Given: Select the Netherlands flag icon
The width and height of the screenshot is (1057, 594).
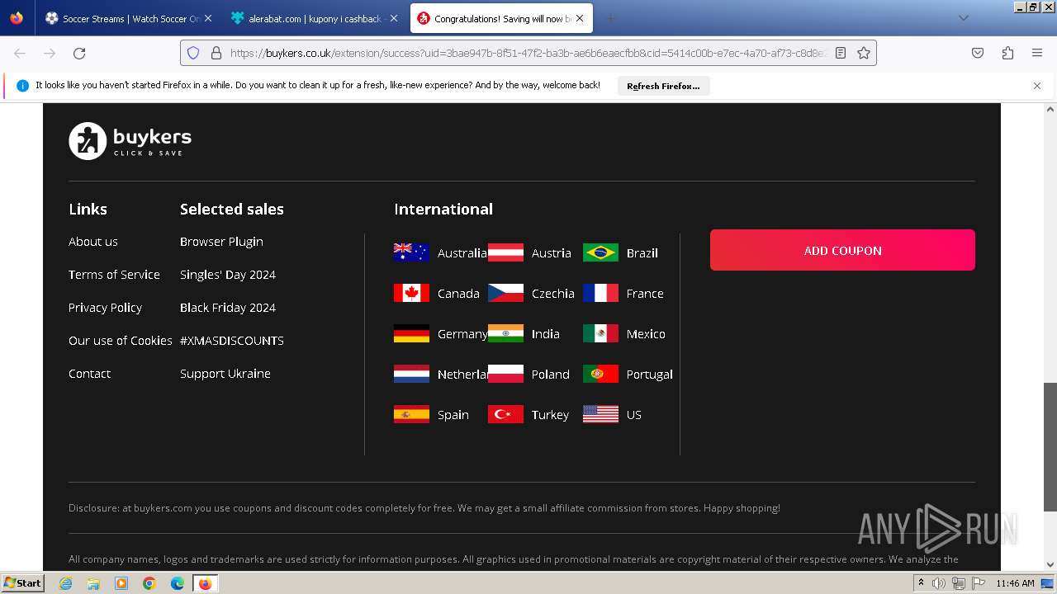Looking at the screenshot, I should pos(411,374).
